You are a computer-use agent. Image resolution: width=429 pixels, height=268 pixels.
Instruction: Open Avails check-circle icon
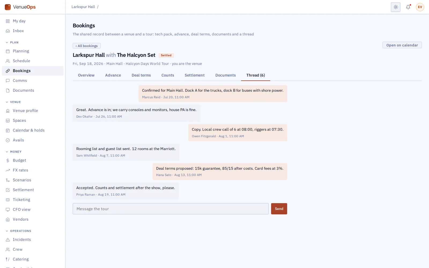[8, 140]
